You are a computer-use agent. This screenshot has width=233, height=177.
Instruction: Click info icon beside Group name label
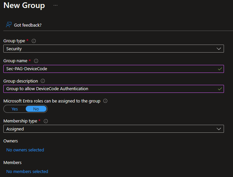click(36, 61)
